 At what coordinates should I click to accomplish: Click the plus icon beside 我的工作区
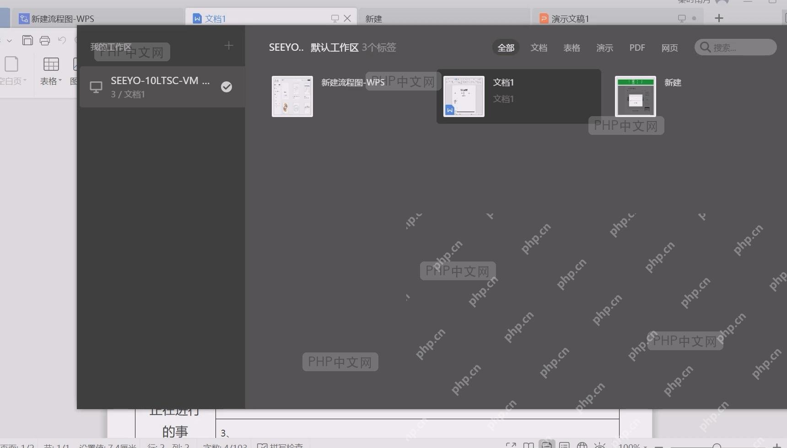(x=229, y=46)
